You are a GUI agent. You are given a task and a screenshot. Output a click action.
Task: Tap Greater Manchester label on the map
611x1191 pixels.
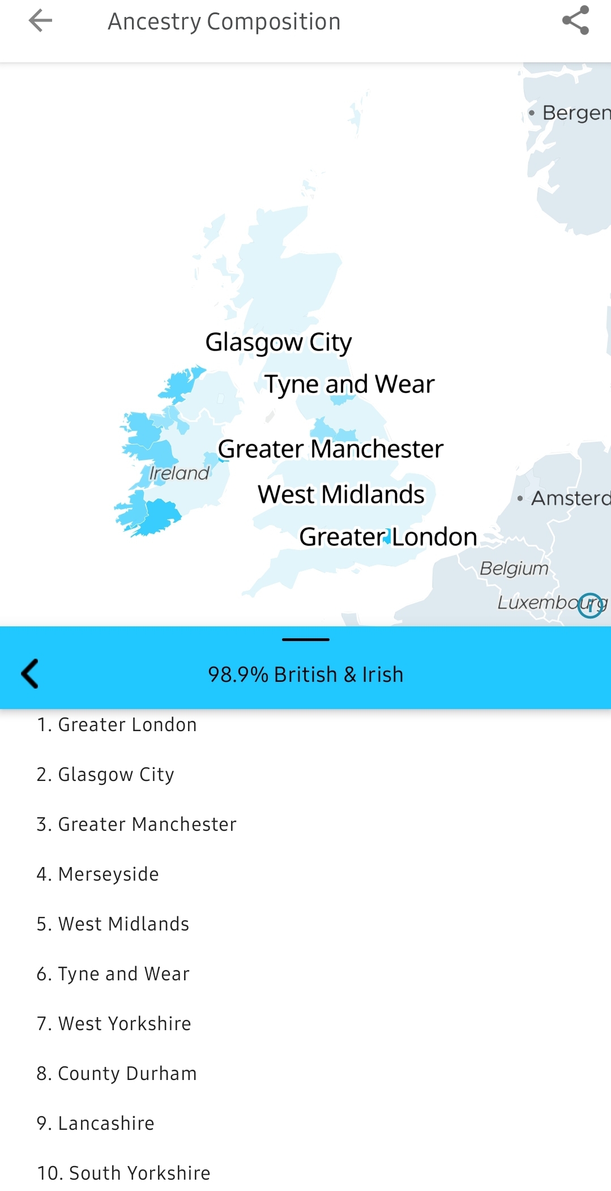[330, 449]
